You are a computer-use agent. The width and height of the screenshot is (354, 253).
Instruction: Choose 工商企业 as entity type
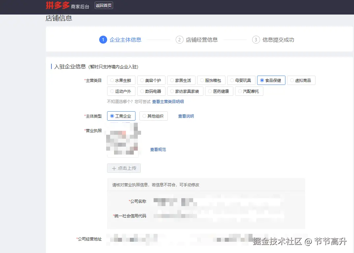pyautogui.click(x=121, y=116)
